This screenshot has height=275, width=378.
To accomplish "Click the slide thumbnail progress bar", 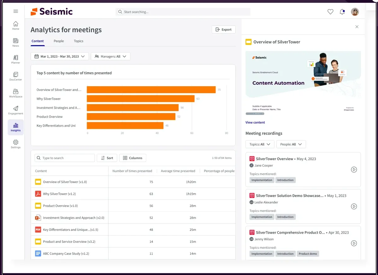I will (x=255, y=114).
